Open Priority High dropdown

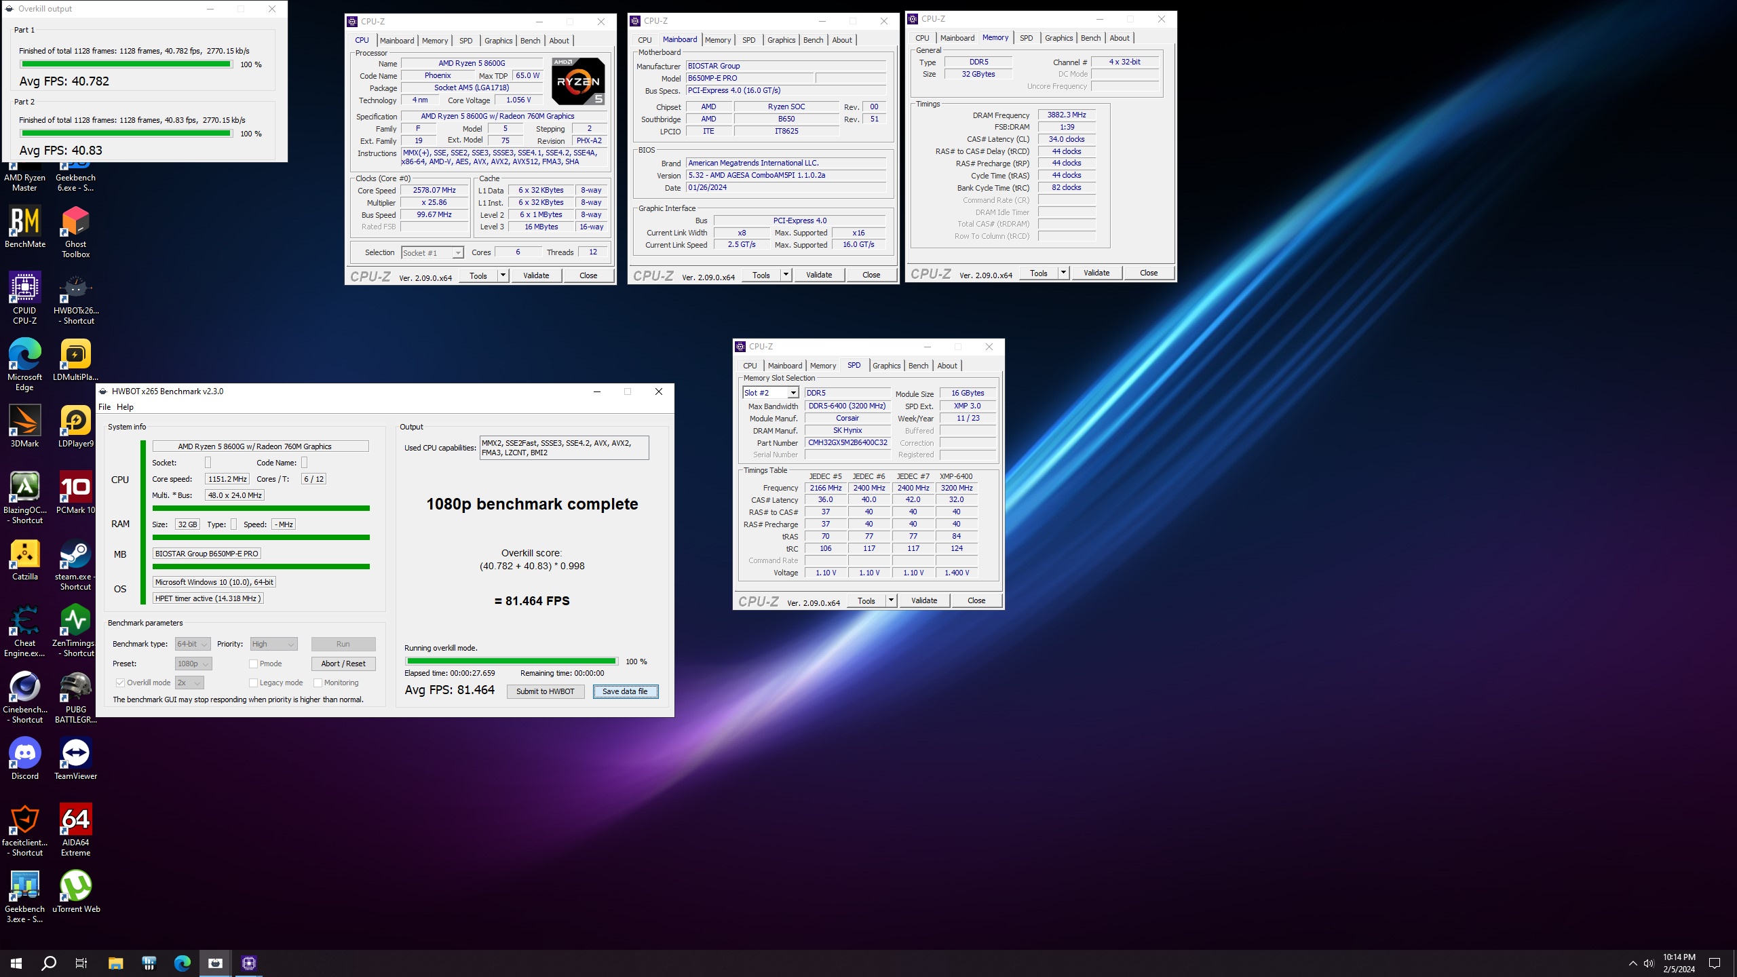pos(273,644)
